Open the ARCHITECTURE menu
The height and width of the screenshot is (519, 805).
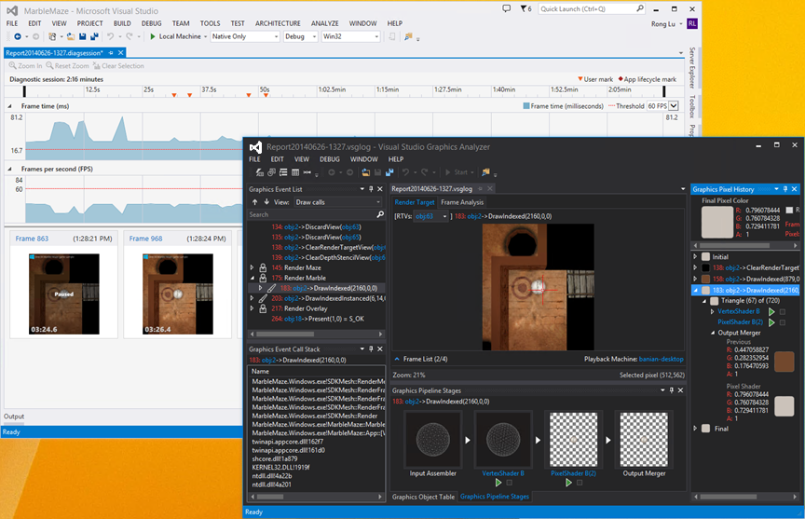point(278,23)
